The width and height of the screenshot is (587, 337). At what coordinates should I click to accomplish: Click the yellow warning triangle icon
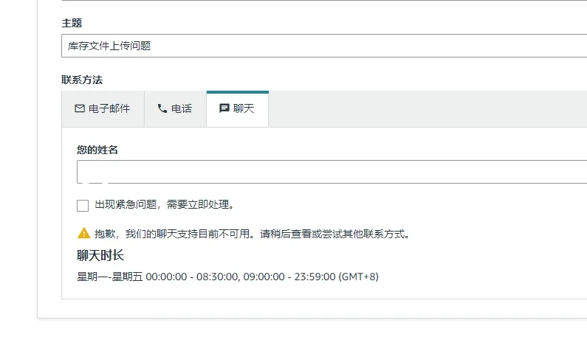(84, 233)
